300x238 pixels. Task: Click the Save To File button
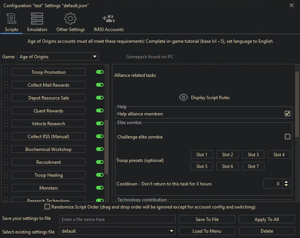[207, 219]
